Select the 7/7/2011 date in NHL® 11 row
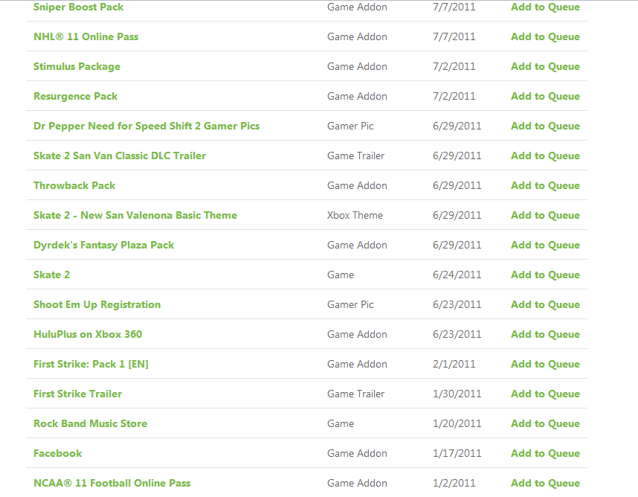638x497 pixels. tap(454, 36)
